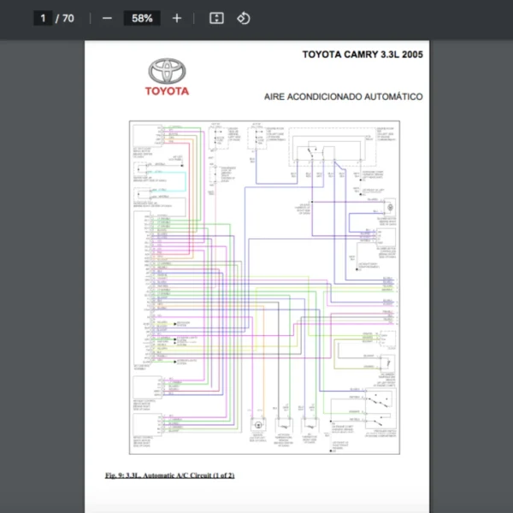Open the Fig. 9 Automatic A/C Circuit caption

coord(169,475)
